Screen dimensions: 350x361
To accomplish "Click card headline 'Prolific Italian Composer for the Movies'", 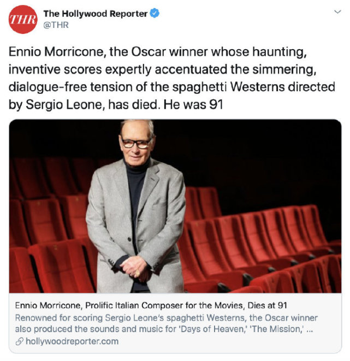I will point(164,305).
